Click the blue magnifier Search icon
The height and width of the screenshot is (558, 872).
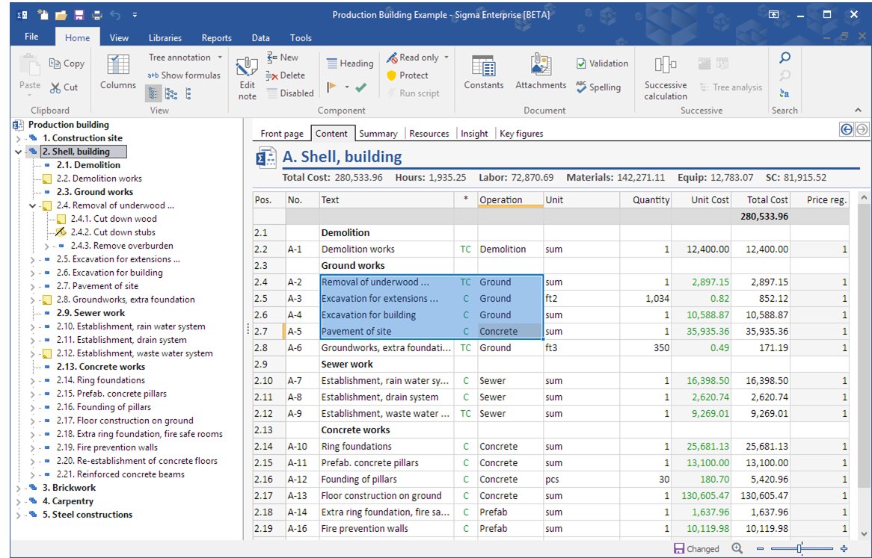pyautogui.click(x=785, y=58)
